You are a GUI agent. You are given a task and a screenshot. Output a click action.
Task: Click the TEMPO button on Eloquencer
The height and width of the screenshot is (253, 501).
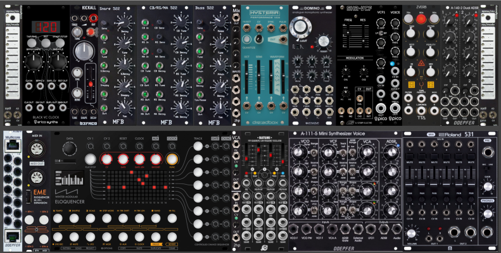(58, 219)
